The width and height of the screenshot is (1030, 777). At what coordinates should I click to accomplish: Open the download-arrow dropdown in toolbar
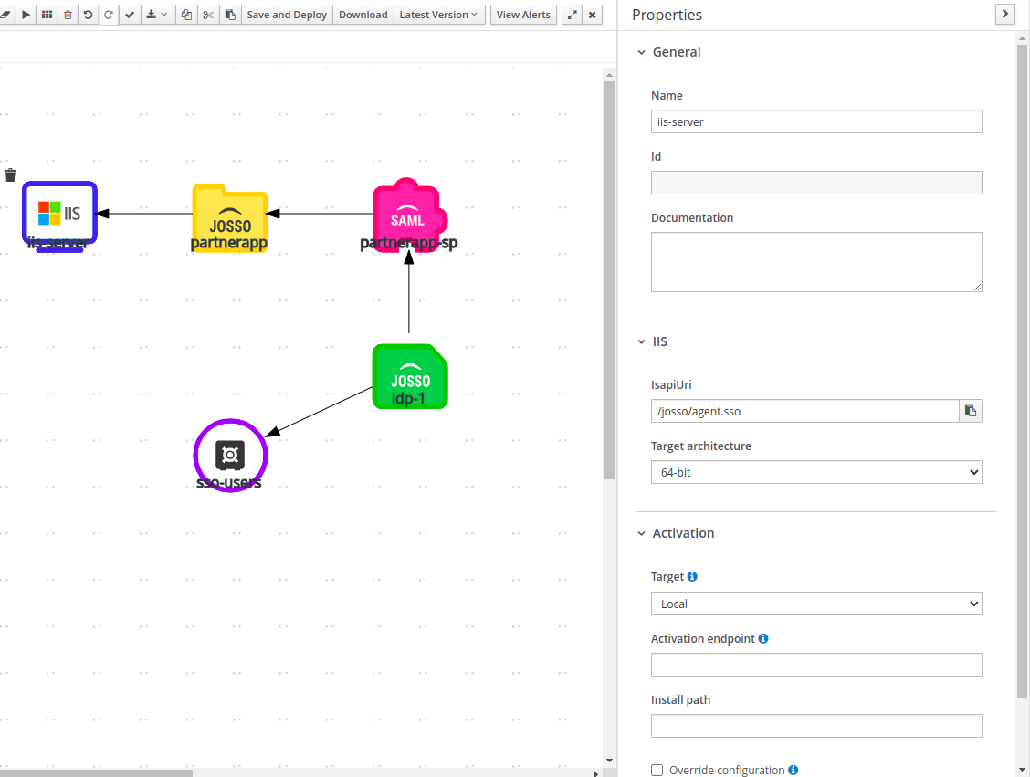click(x=157, y=15)
